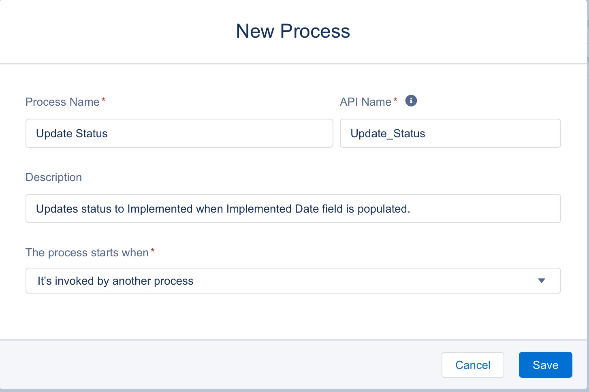Click the asterisk after "The process starts when"
The image size is (589, 392).
[x=153, y=251]
